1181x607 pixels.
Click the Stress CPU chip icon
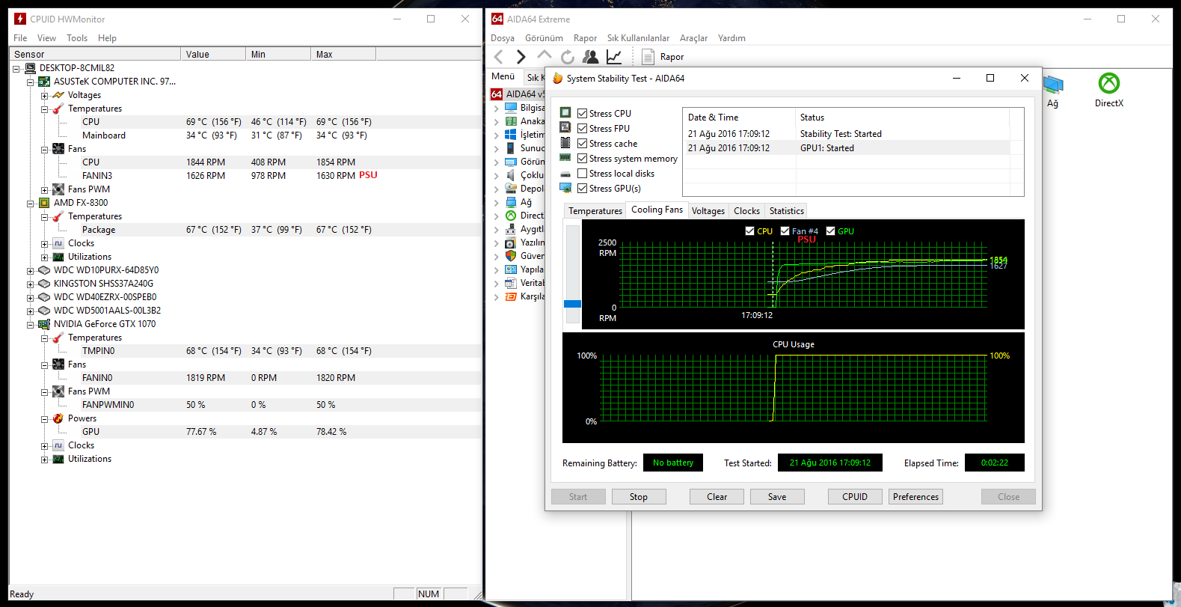[x=565, y=113]
